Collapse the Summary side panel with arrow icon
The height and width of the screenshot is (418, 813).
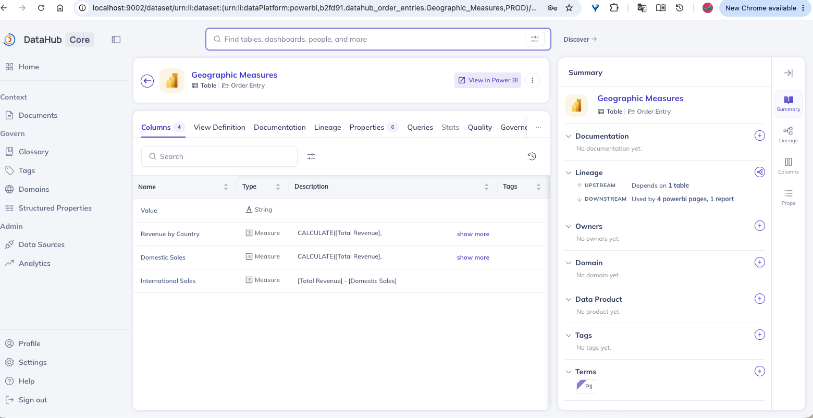[789, 73]
